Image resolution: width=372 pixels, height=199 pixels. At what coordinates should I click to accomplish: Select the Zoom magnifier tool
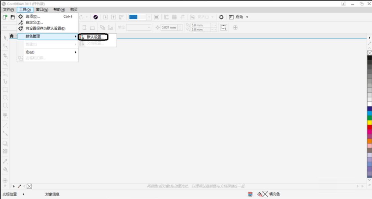(5, 63)
